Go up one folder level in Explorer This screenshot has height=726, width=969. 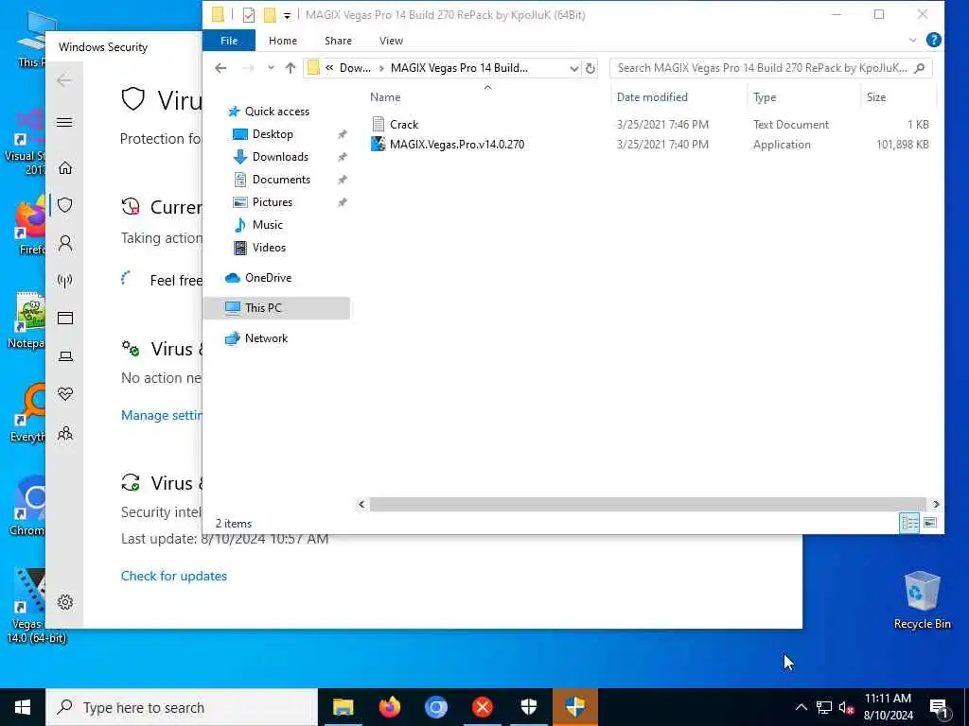click(x=291, y=68)
